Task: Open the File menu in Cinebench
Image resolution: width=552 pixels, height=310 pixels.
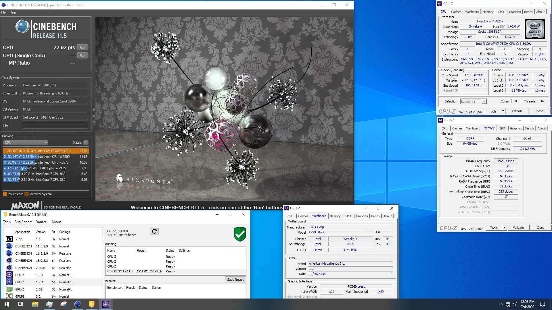Action: point(3,12)
